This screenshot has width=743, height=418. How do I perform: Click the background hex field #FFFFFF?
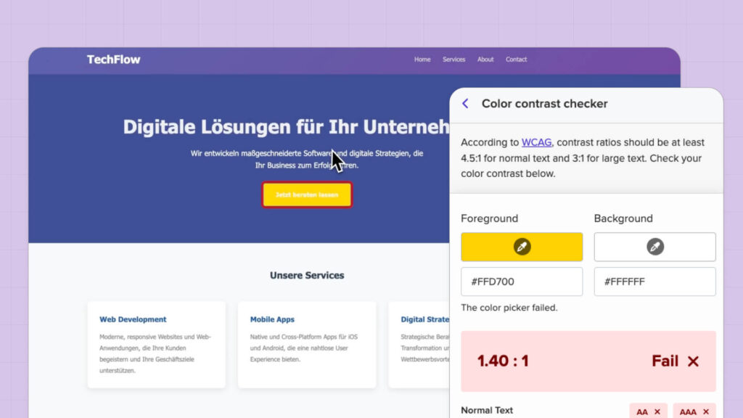pos(655,282)
